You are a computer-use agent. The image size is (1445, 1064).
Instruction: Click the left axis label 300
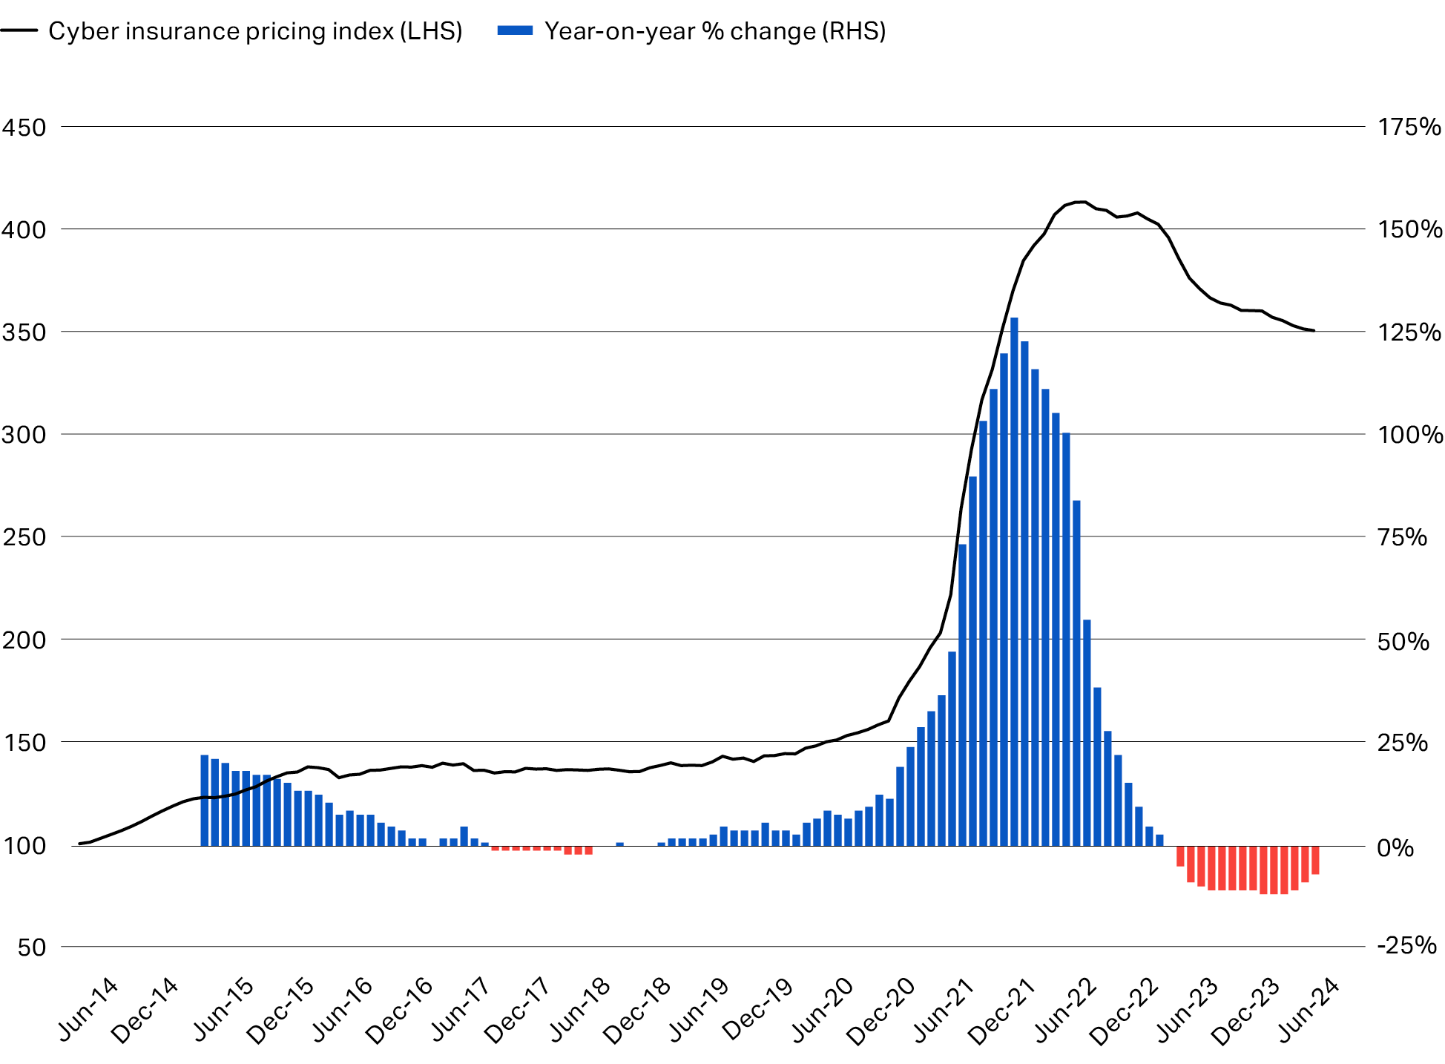pyautogui.click(x=24, y=434)
